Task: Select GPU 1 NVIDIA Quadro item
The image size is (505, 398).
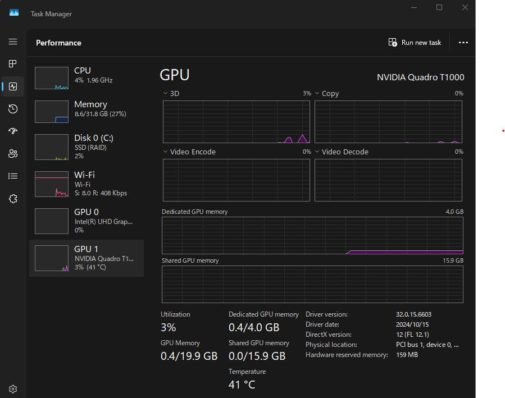Action: (x=87, y=258)
